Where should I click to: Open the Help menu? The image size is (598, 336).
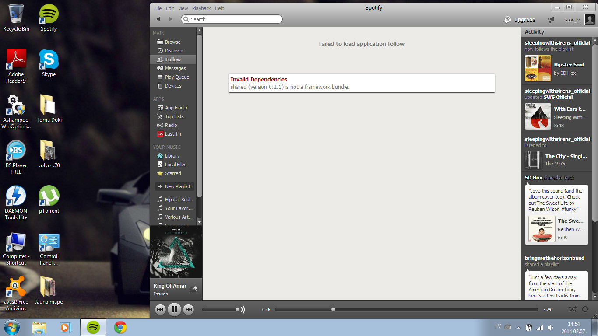[x=220, y=8]
